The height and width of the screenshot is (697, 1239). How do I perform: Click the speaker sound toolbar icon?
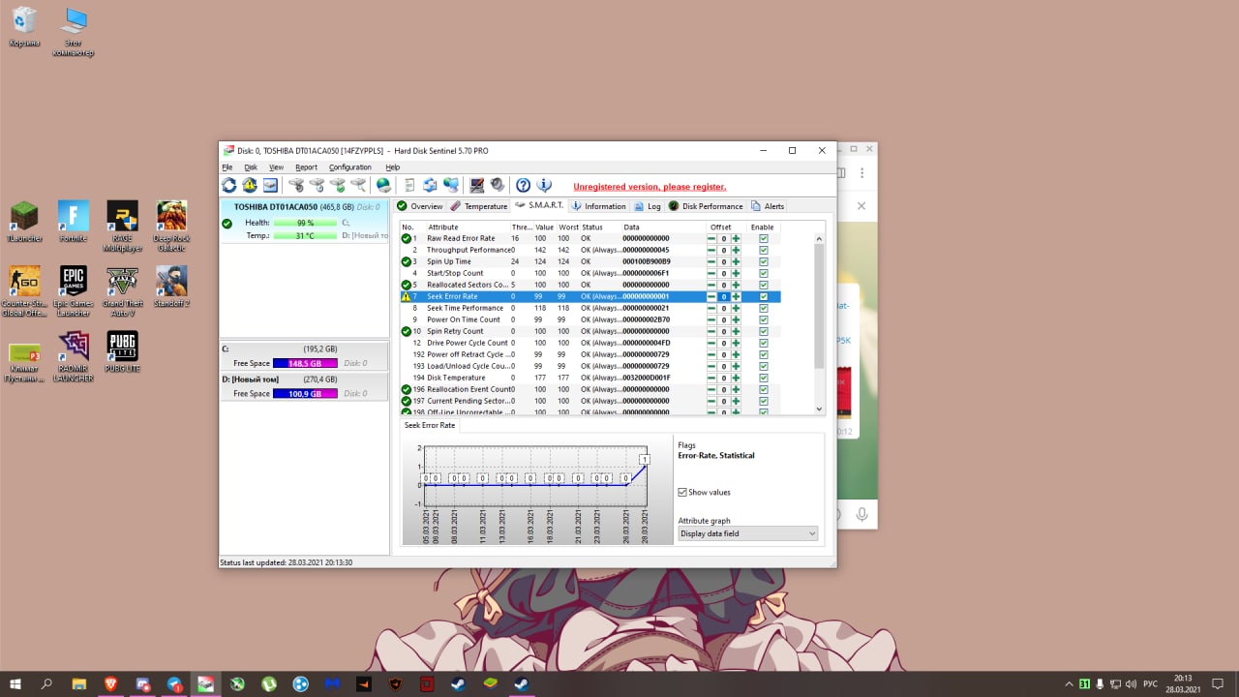tap(497, 185)
